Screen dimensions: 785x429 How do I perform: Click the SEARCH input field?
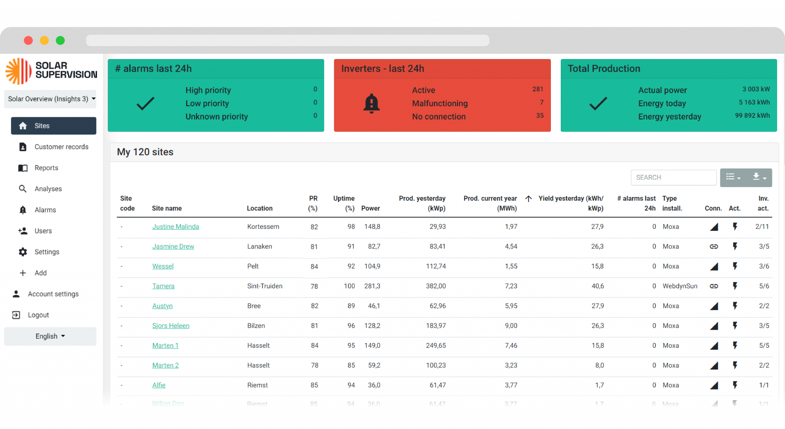[673, 178]
